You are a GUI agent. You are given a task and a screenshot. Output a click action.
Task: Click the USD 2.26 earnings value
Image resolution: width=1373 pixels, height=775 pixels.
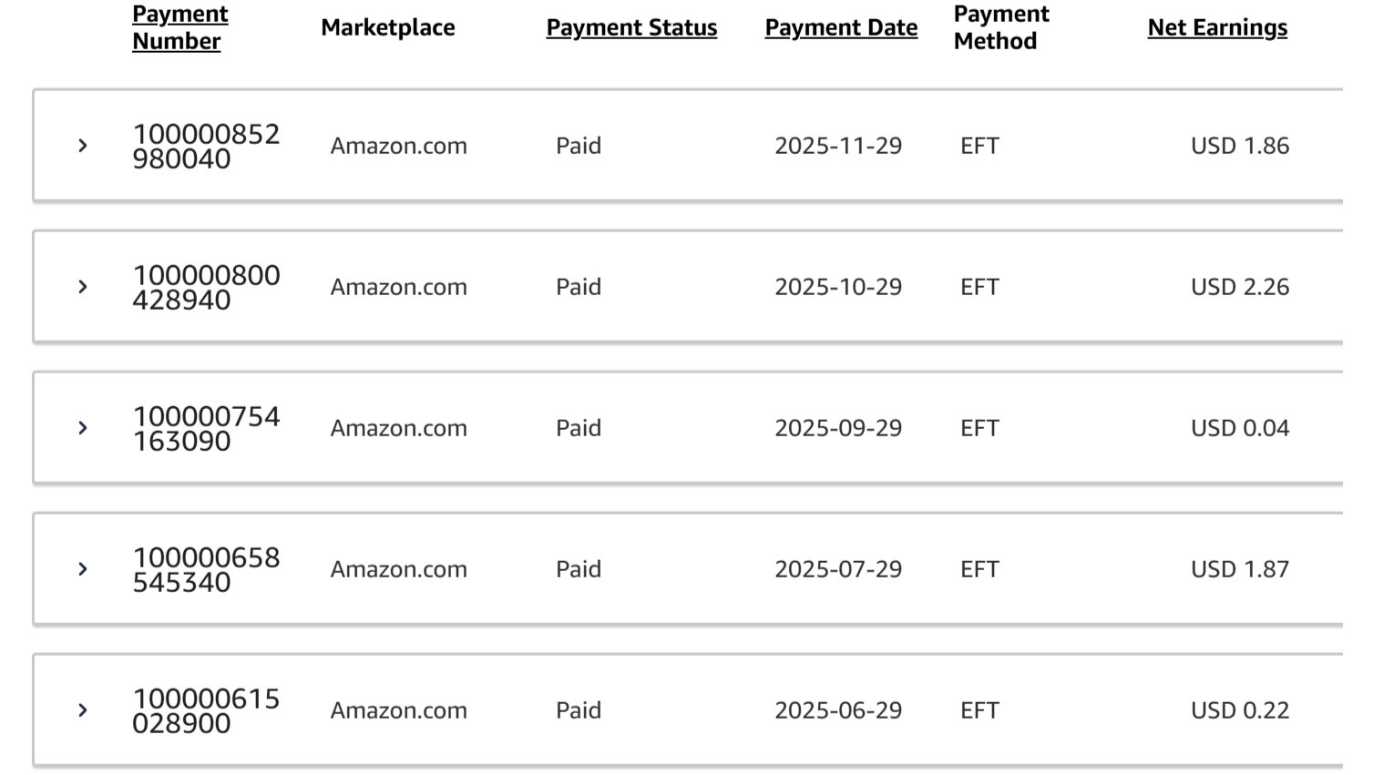coord(1239,287)
